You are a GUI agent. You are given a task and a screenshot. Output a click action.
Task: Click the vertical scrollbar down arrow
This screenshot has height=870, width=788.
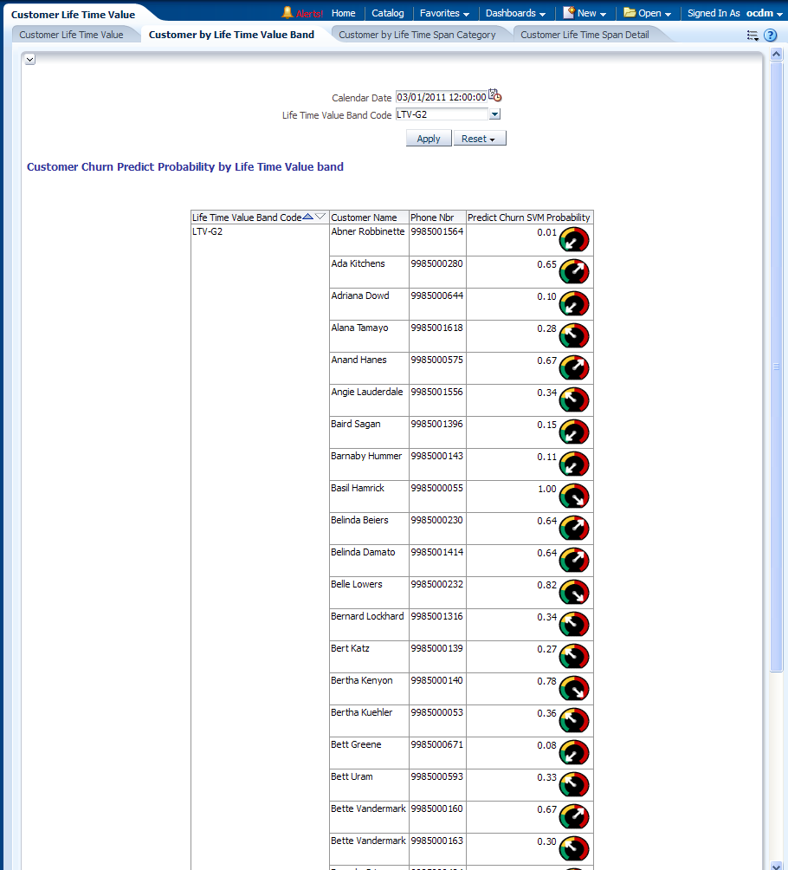[776, 863]
